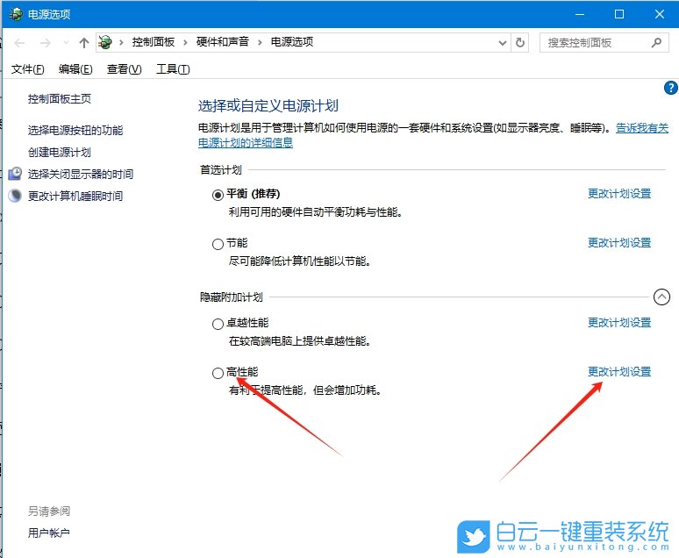
Task: Open 选择电源按钮的功能
Action: click(x=75, y=130)
